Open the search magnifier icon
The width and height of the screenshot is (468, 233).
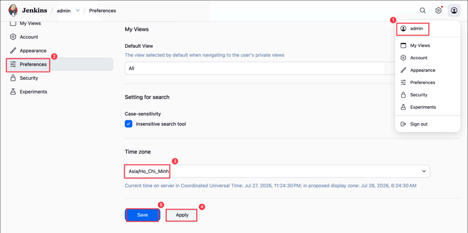point(422,10)
